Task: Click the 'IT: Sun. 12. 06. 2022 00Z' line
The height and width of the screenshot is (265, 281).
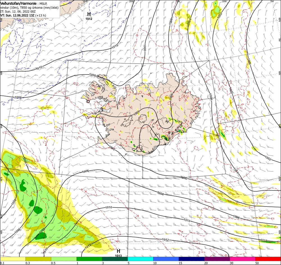Action: point(18,11)
